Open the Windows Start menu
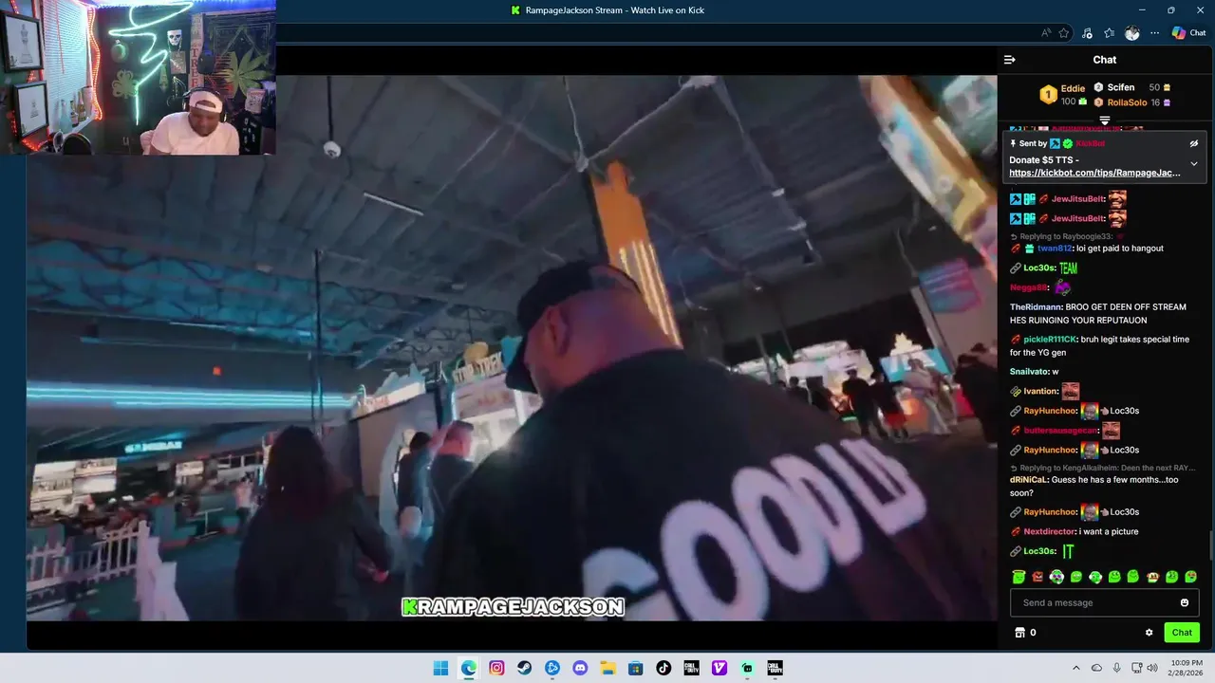The width and height of the screenshot is (1215, 683). point(440,668)
